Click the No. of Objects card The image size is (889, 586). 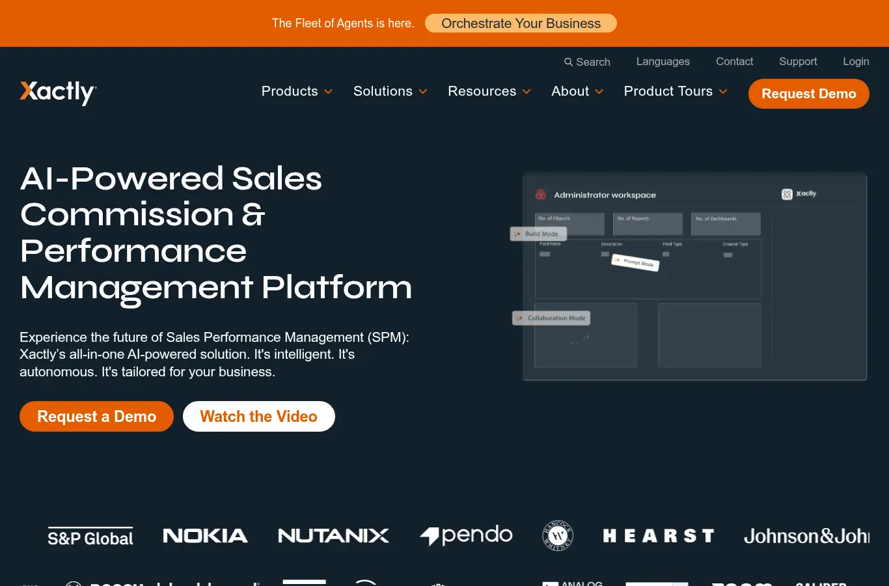tap(570, 224)
